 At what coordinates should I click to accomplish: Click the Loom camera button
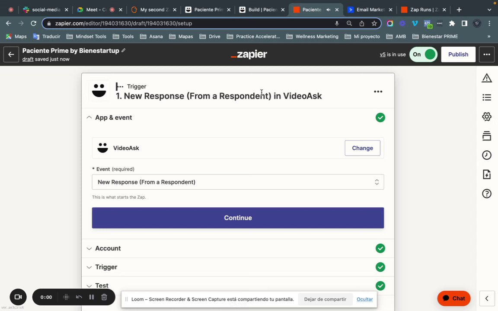click(x=18, y=297)
